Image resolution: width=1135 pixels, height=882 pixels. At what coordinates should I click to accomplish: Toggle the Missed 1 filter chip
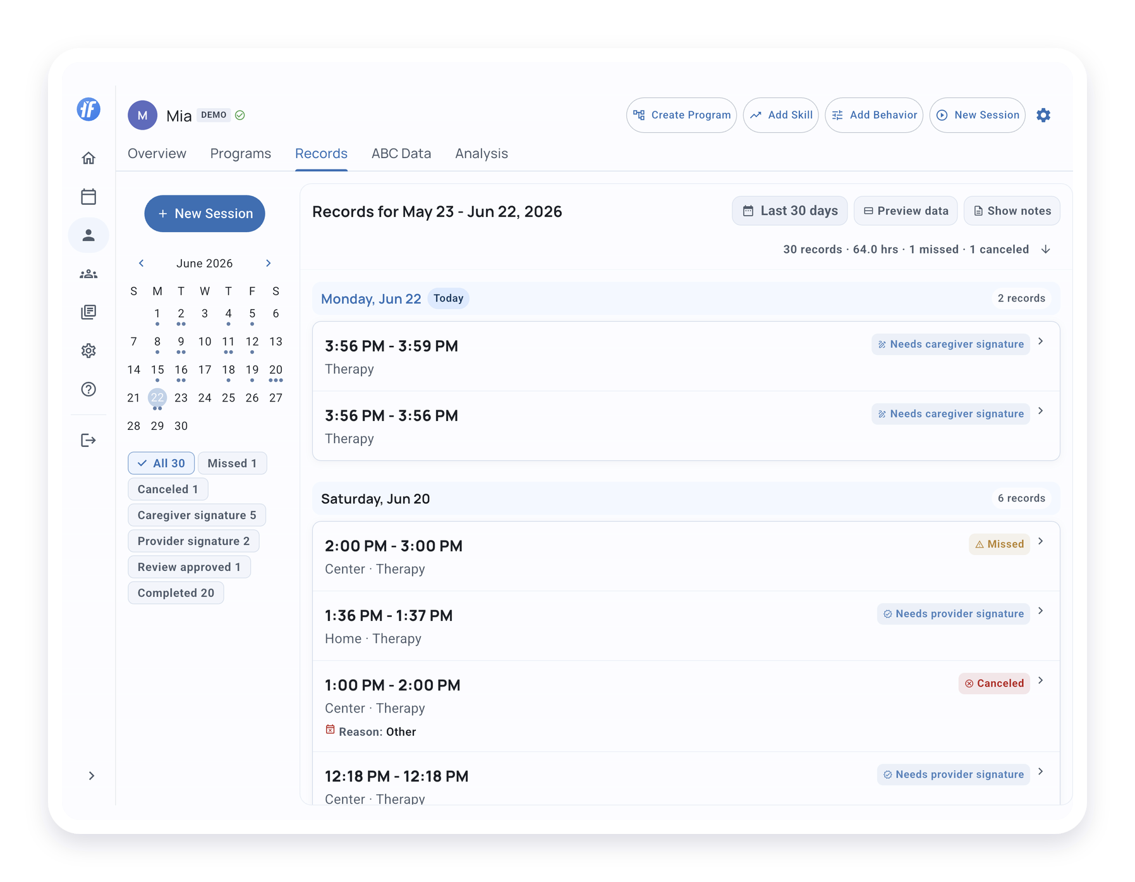(232, 463)
